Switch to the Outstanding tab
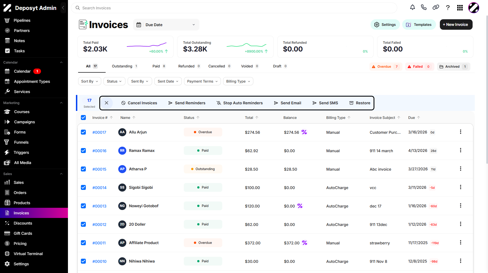 (x=125, y=66)
